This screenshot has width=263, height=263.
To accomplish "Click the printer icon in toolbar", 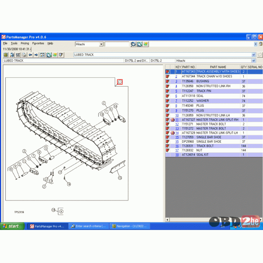I will click(x=24, y=55).
